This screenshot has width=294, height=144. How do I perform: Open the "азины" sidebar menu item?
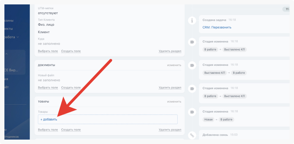(x=9, y=21)
